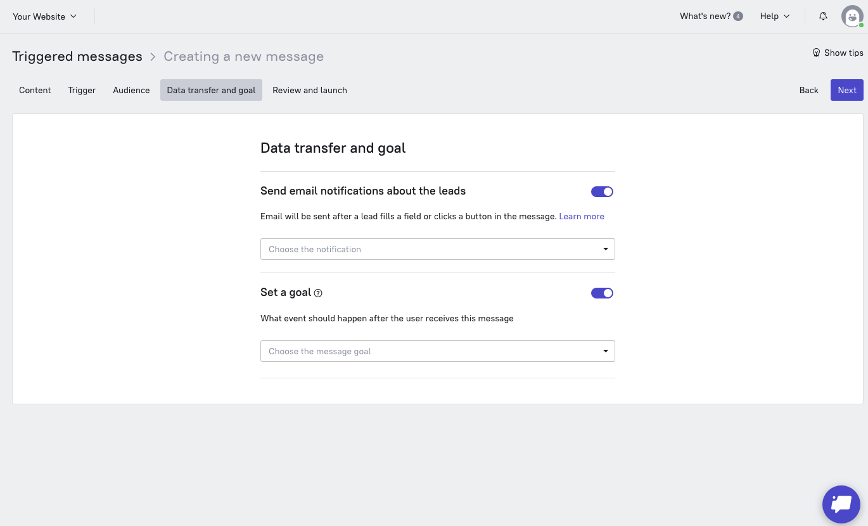Open the Choose the message goal dropdown
Viewport: 868px width, 526px height.
437,351
